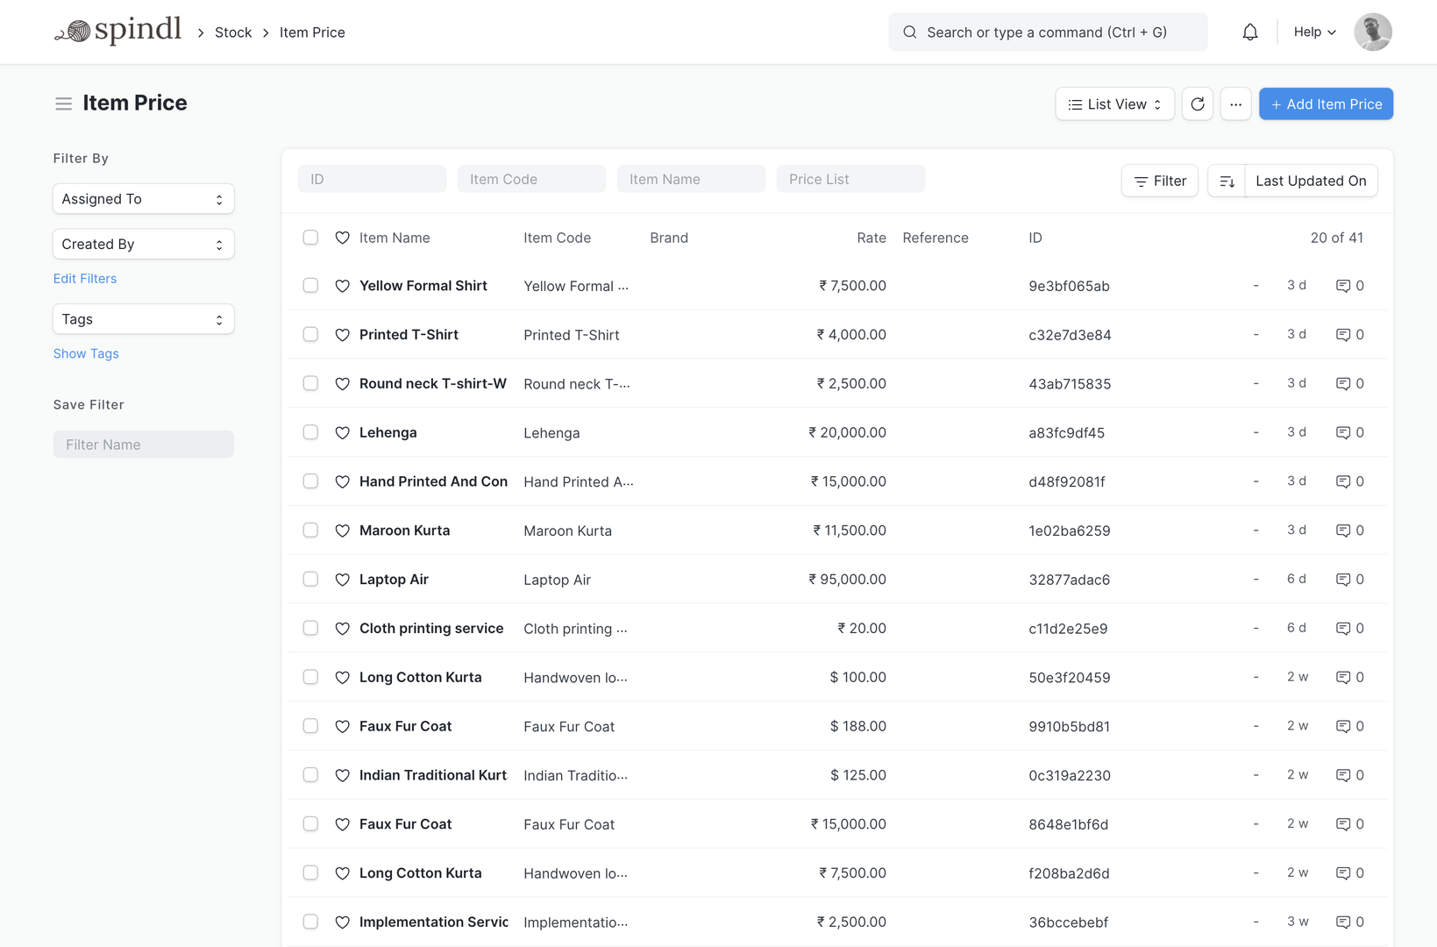1437x947 pixels.
Task: Open comments for Implementation Servic row
Action: (x=1349, y=922)
